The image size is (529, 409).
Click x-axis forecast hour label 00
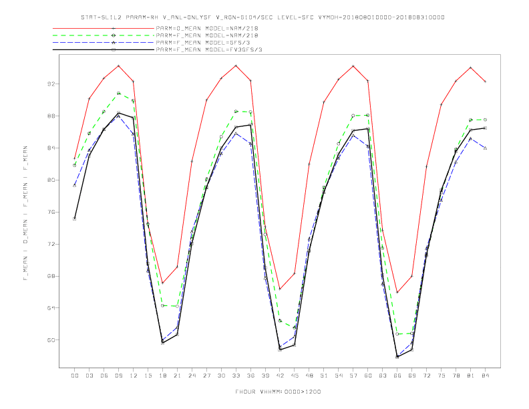tap(75, 376)
